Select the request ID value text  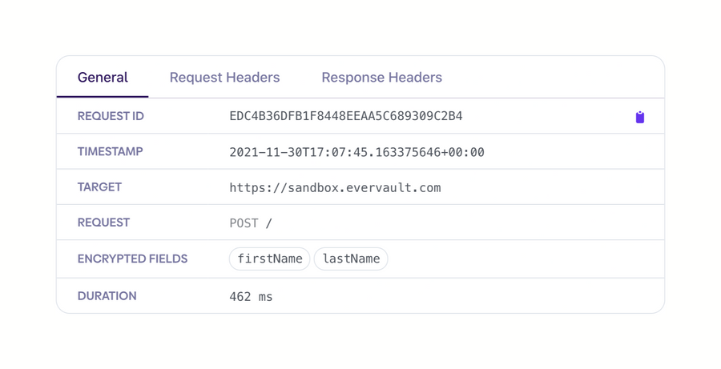(345, 116)
